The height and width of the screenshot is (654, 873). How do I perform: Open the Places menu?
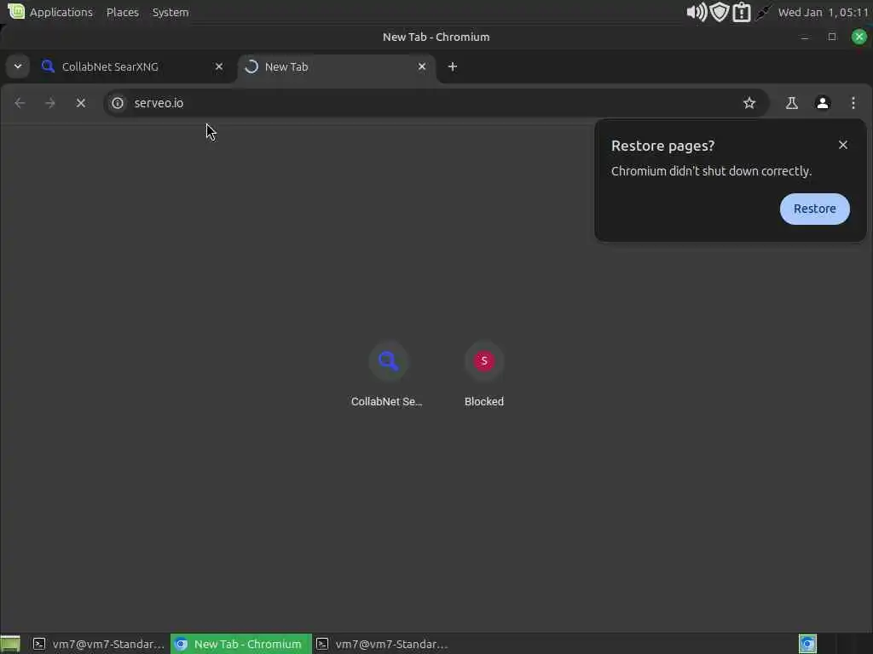coord(123,12)
